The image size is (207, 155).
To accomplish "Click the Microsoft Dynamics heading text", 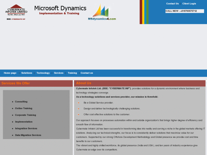I will tap(60, 8).
